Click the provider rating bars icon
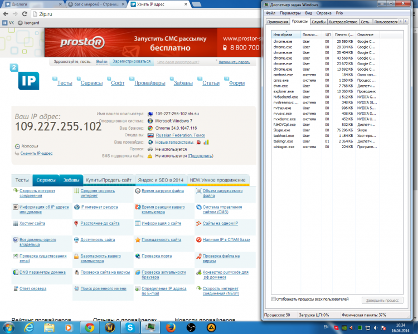 pyautogui.click(x=206, y=143)
